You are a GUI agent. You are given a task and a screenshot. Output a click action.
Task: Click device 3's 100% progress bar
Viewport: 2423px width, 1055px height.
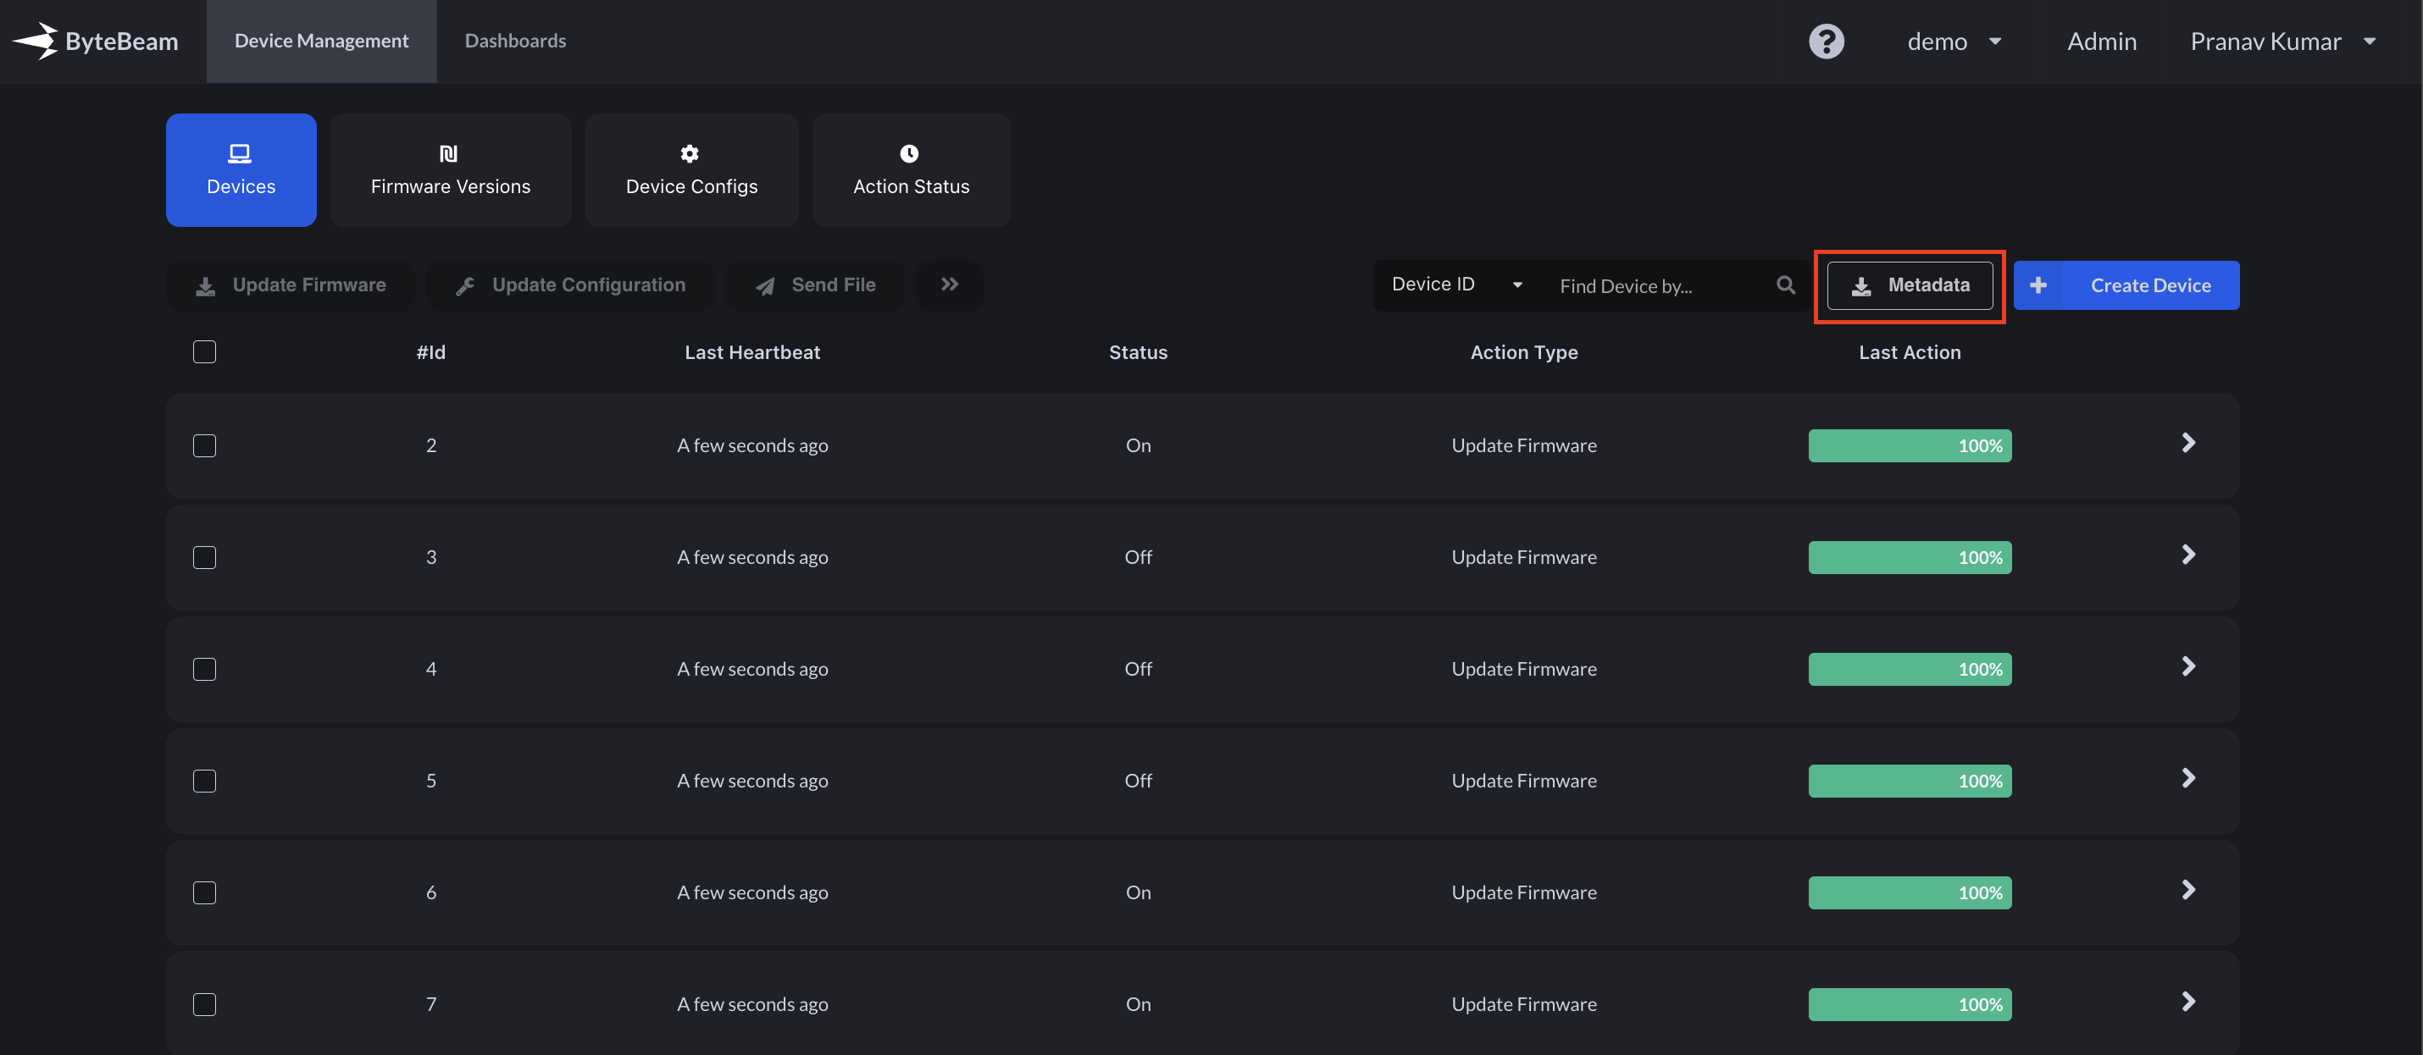point(1910,558)
